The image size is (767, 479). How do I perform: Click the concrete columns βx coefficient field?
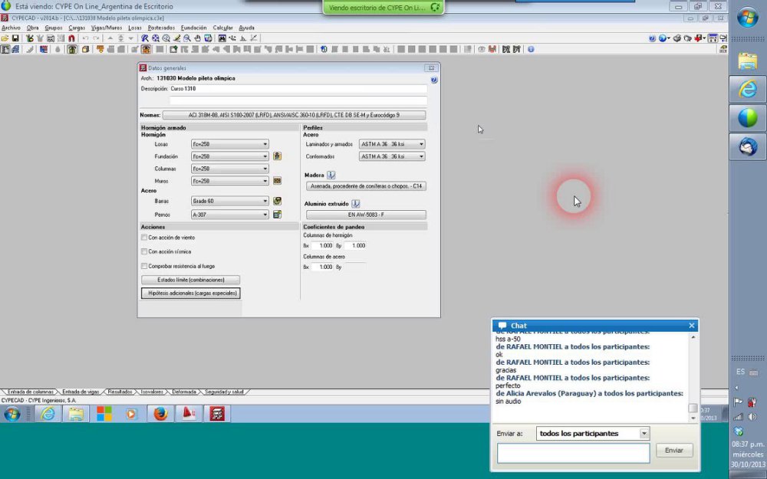coord(322,246)
